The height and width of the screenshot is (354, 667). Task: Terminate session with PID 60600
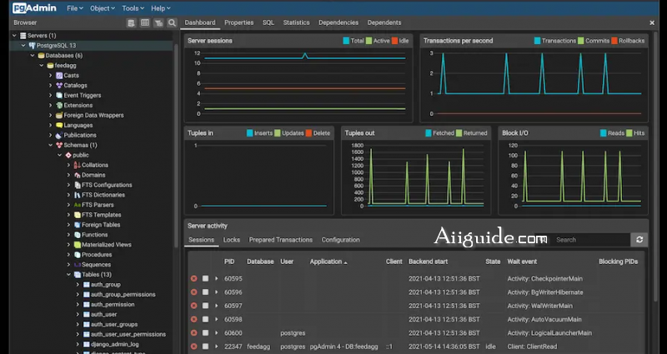(x=194, y=333)
